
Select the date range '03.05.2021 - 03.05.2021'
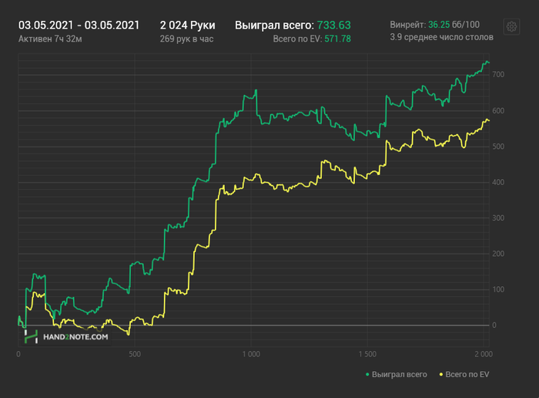tap(79, 25)
